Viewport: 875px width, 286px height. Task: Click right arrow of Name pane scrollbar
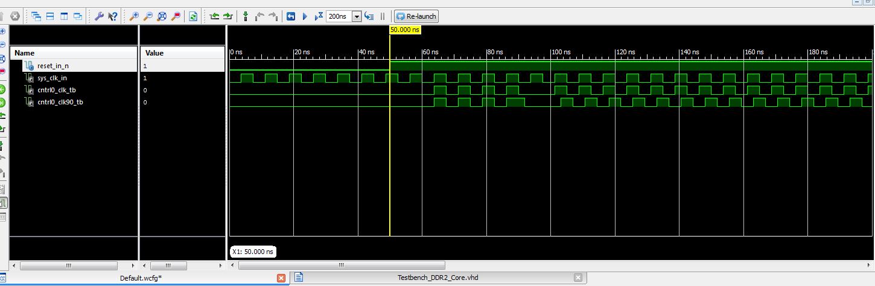point(133,265)
